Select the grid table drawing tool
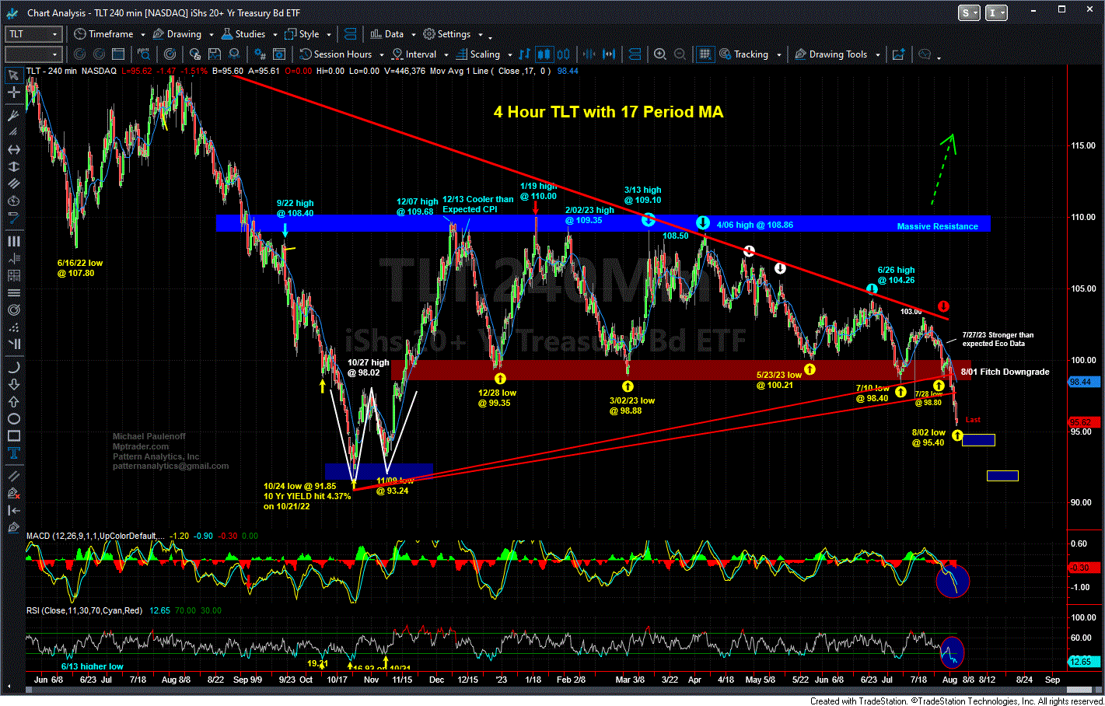1105x706 pixels. (13, 275)
